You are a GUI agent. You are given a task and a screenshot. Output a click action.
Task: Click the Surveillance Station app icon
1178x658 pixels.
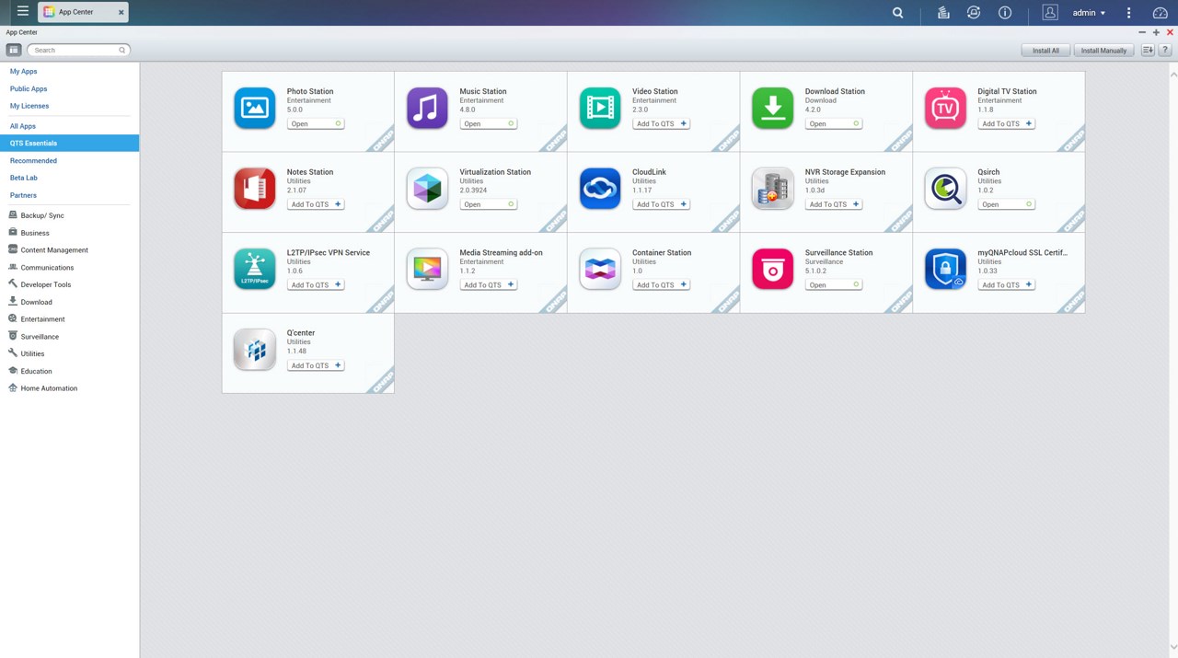point(773,269)
